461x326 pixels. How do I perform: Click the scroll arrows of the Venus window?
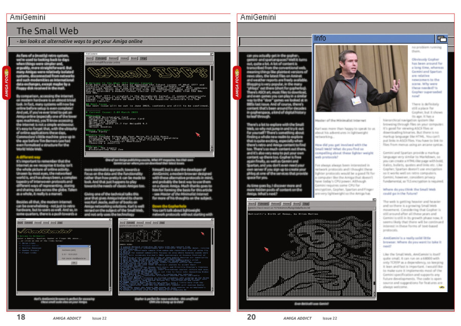tap(374, 294)
